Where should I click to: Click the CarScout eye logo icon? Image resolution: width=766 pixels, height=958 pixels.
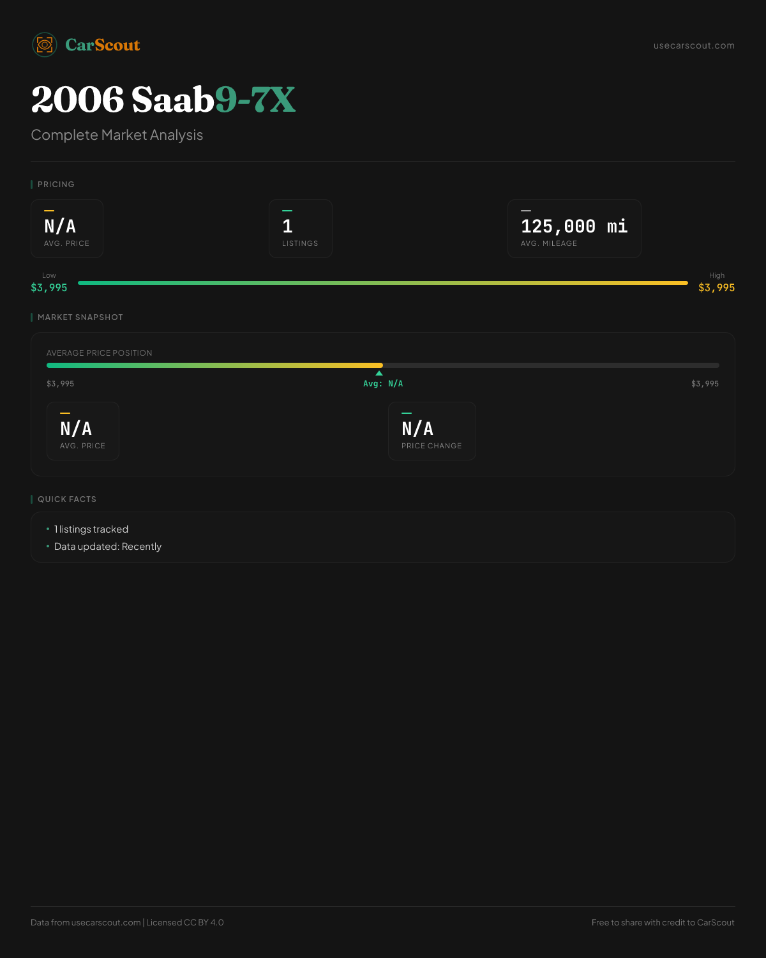(45, 45)
